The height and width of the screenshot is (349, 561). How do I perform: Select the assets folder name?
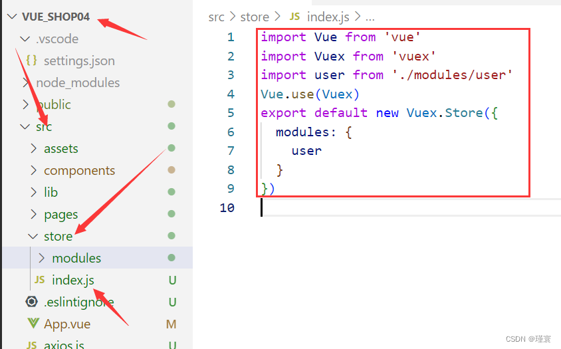[61, 148]
